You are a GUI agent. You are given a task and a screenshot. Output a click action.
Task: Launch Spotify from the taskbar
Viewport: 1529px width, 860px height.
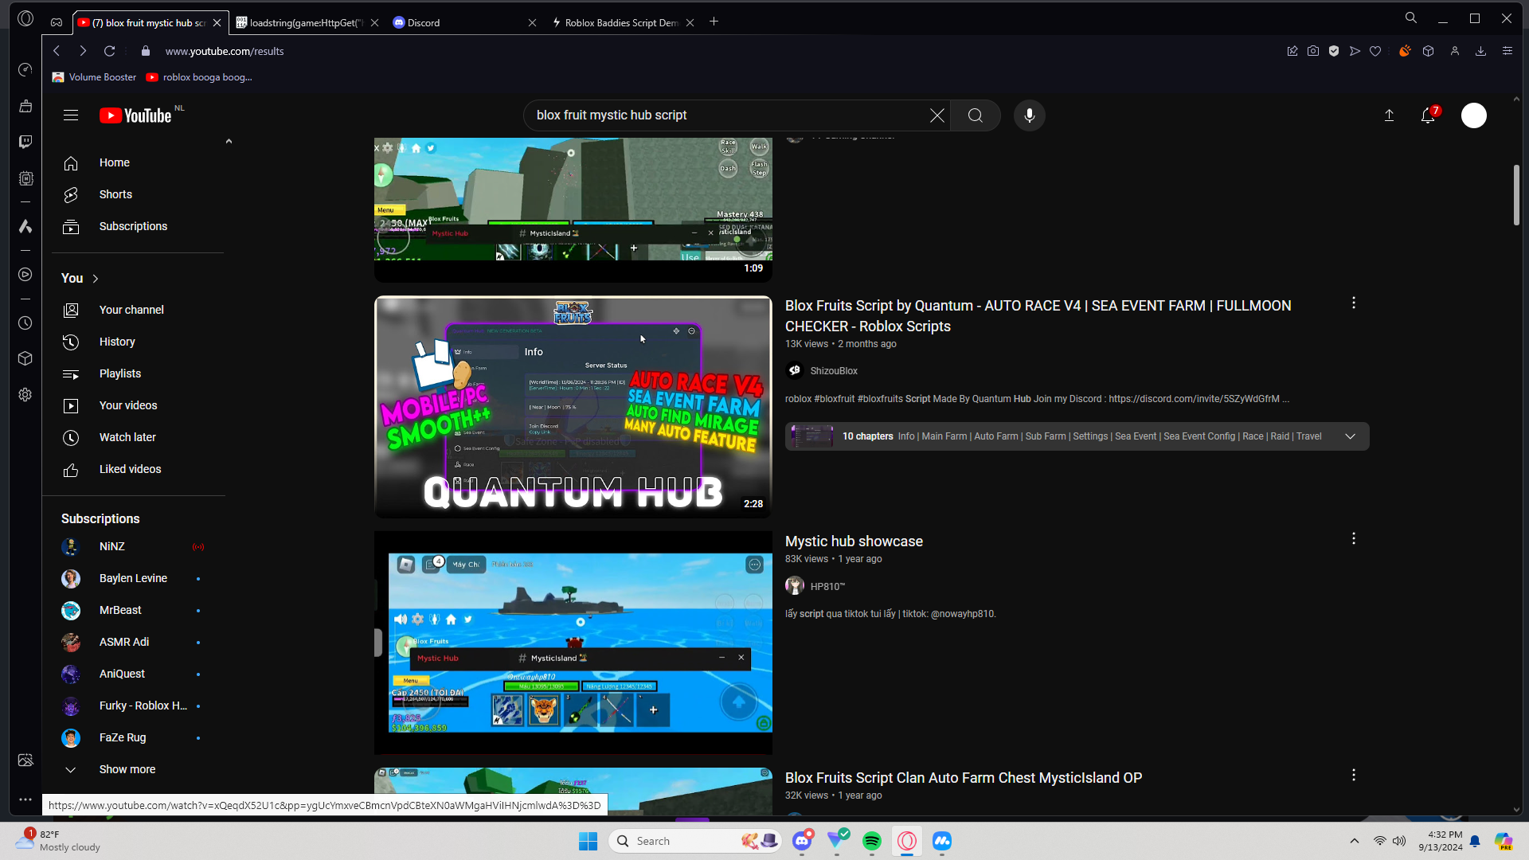point(872,841)
